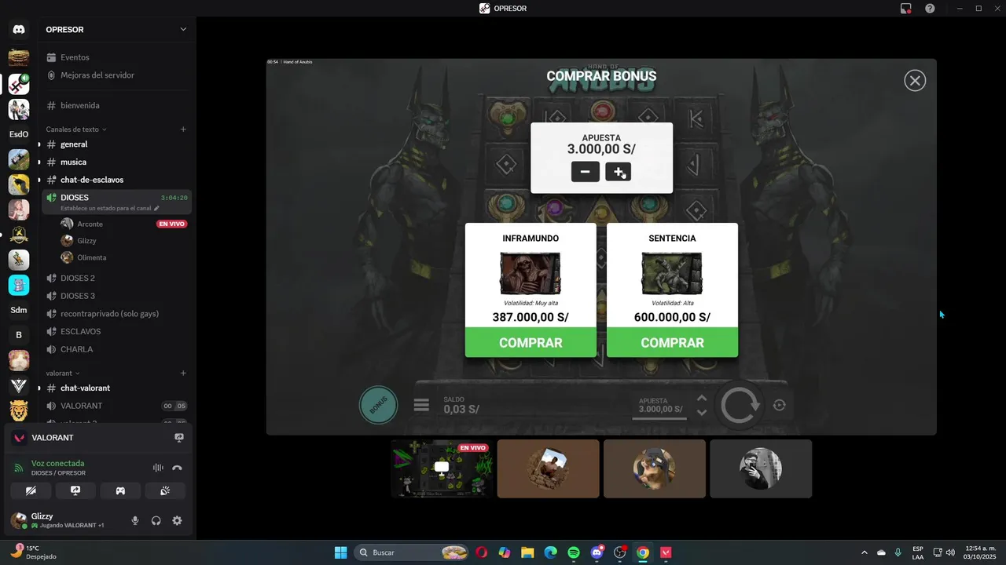
Task: Open Discord help question mark icon
Action: point(930,9)
